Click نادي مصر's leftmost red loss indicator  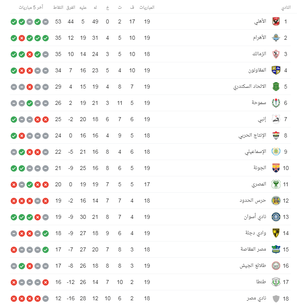[x=14, y=299]
